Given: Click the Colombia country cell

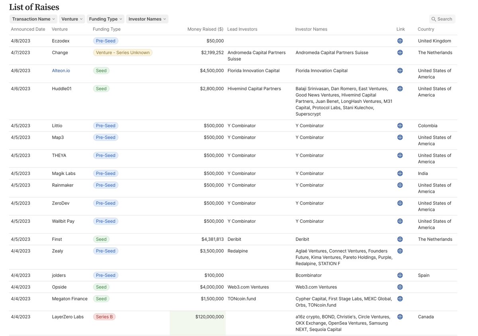Looking at the screenshot, I should pos(428,126).
